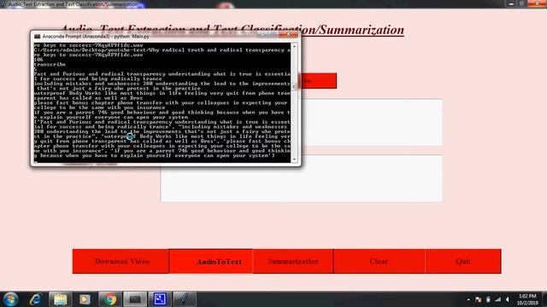Viewport: 547px width, 307px height.
Task: Open the clock showing 1:02 PM
Action: click(x=527, y=299)
